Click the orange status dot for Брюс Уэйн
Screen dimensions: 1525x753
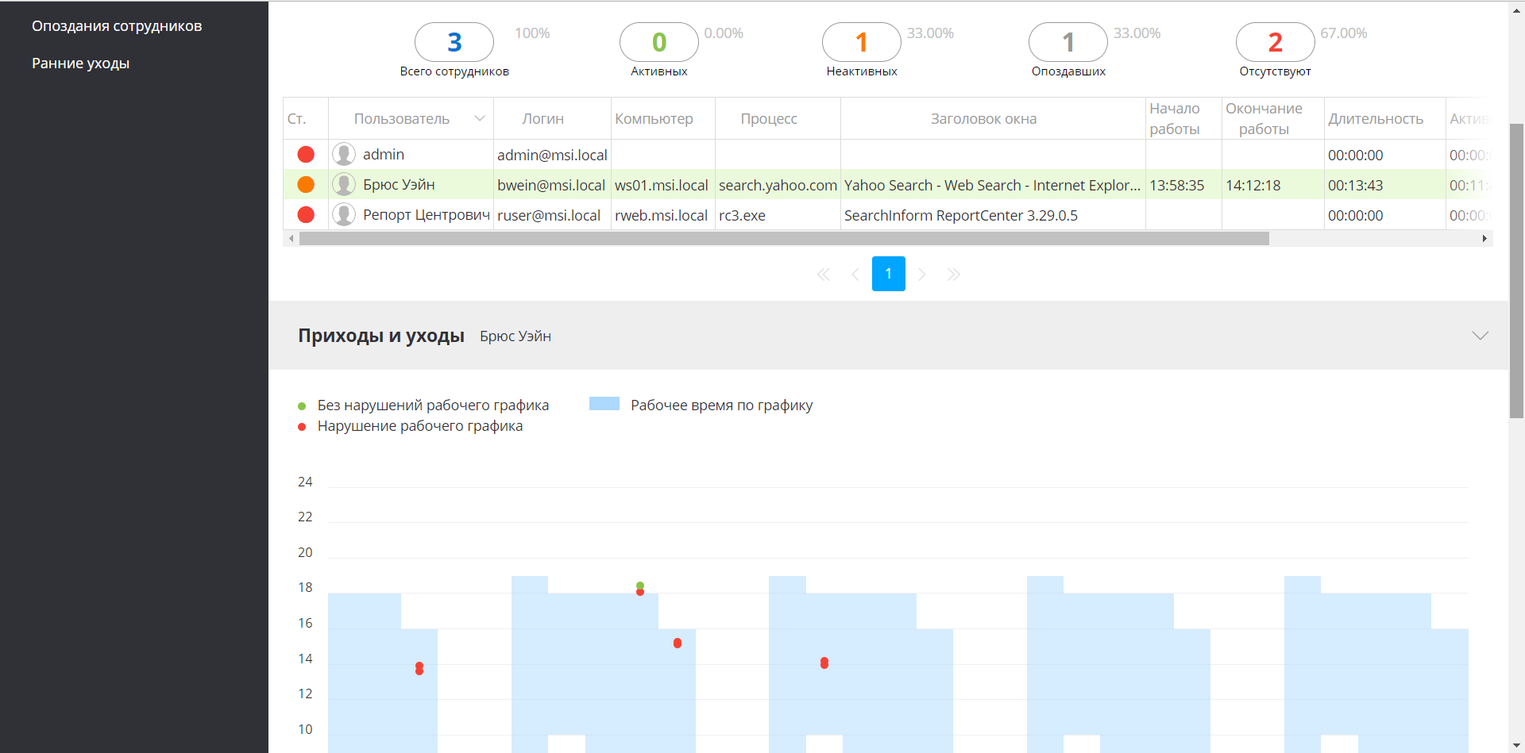point(306,185)
